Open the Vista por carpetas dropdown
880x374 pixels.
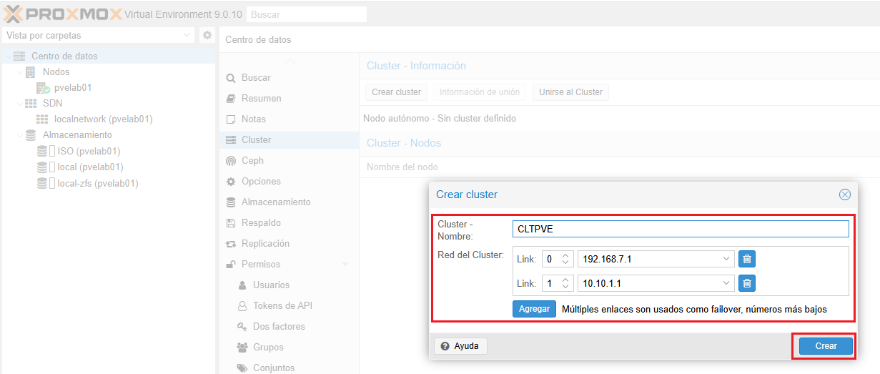point(99,35)
